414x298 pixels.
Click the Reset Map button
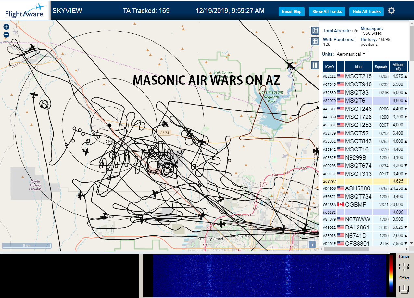(x=292, y=12)
